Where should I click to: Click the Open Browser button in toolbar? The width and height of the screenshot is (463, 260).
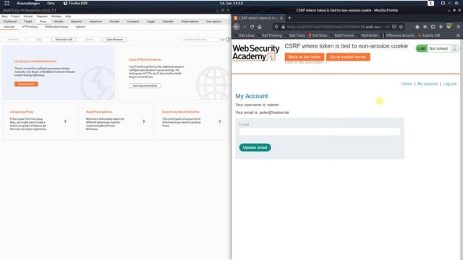(114, 39)
